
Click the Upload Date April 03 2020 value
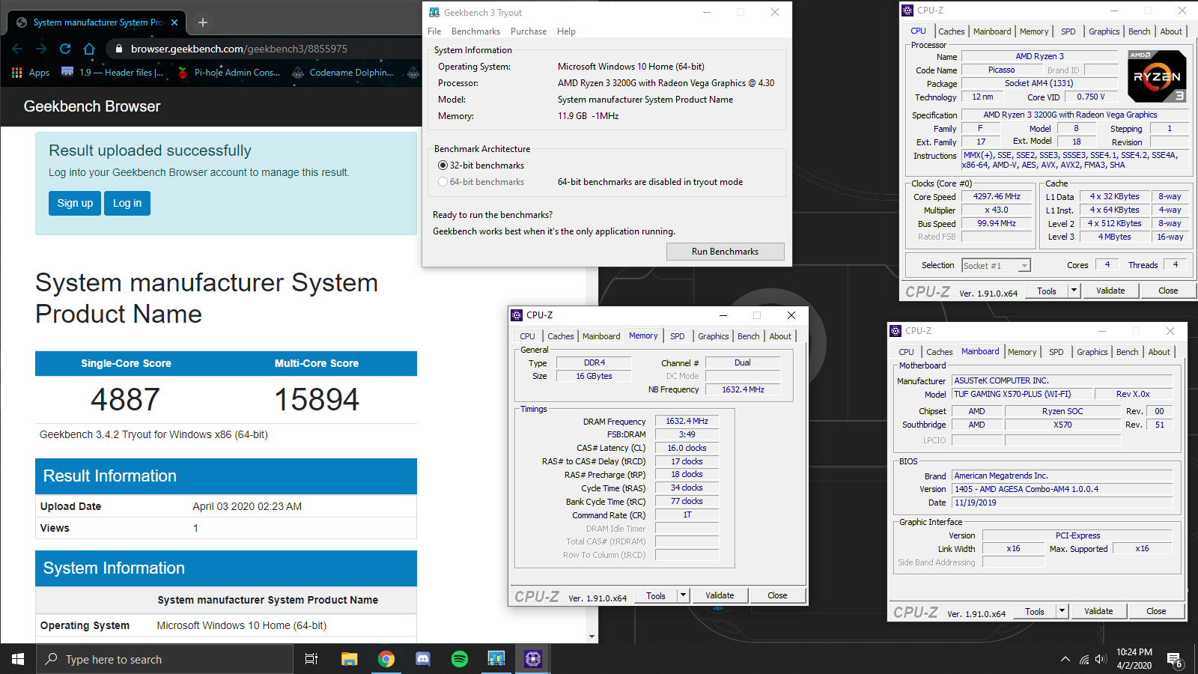point(247,506)
